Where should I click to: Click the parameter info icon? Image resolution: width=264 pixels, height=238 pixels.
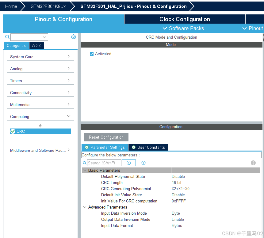[253, 163]
